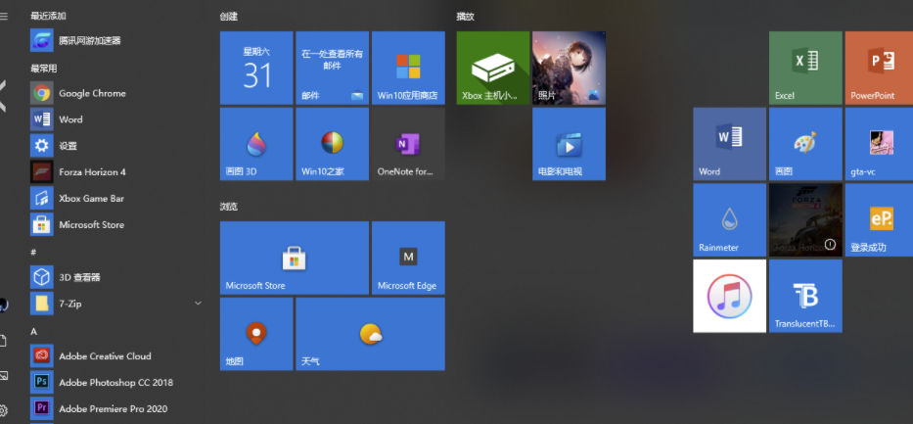Screen dimensions: 913x424
Task: Open the 画图 paint tile
Action: pyautogui.click(x=805, y=144)
